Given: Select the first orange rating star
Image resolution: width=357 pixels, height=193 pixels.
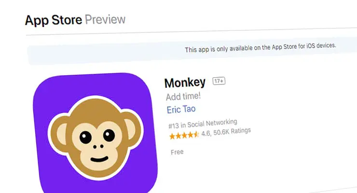Looking at the screenshot, I should (172, 137).
